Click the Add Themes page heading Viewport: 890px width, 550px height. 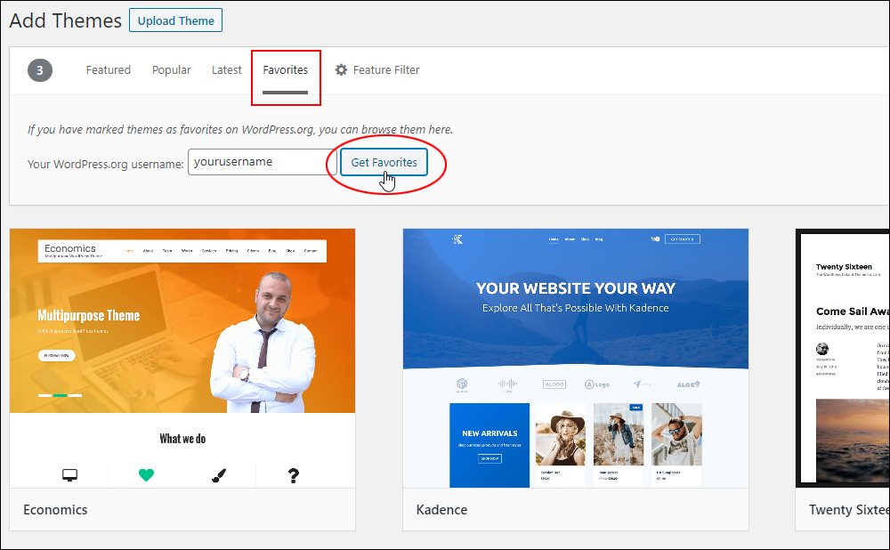tap(65, 20)
